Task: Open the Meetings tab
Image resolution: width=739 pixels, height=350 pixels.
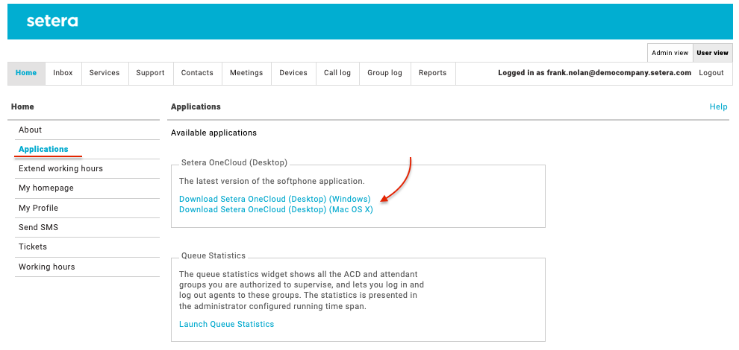Action: (246, 73)
